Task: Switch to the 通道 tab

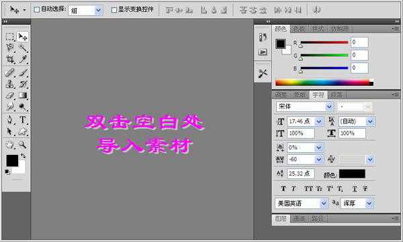Action: tap(299, 219)
